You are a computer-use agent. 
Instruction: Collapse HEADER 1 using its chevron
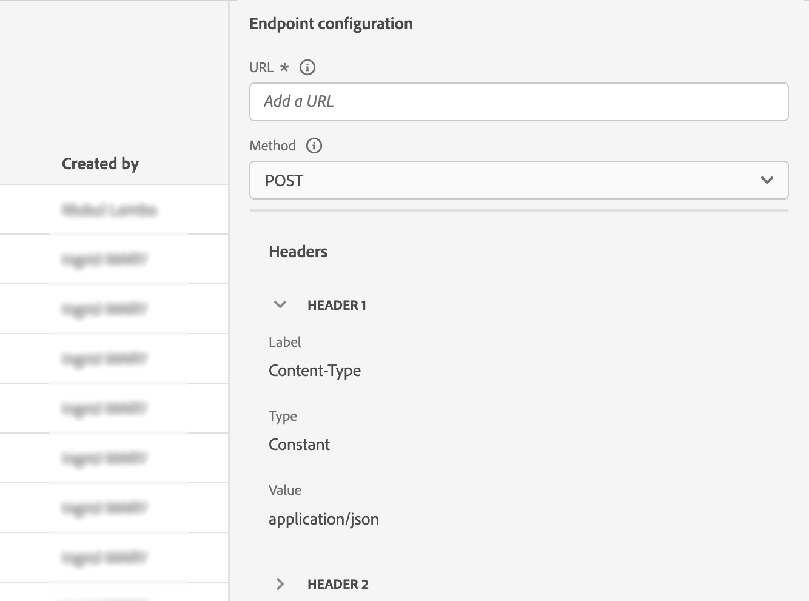(x=280, y=304)
